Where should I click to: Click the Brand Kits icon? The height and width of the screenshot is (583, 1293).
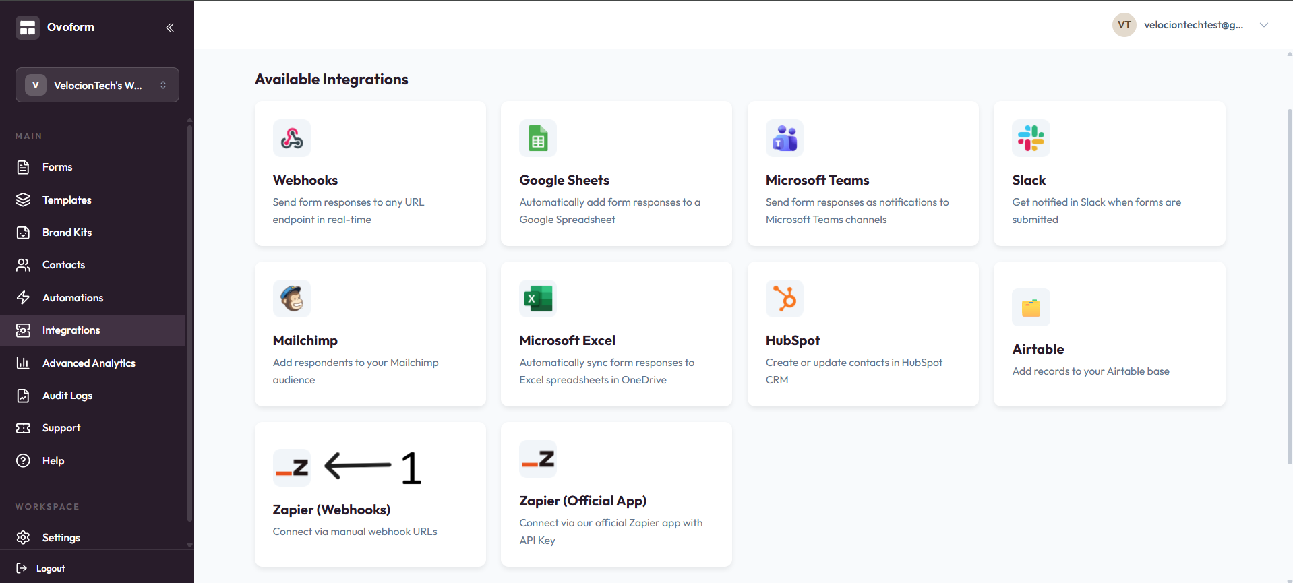click(x=23, y=233)
